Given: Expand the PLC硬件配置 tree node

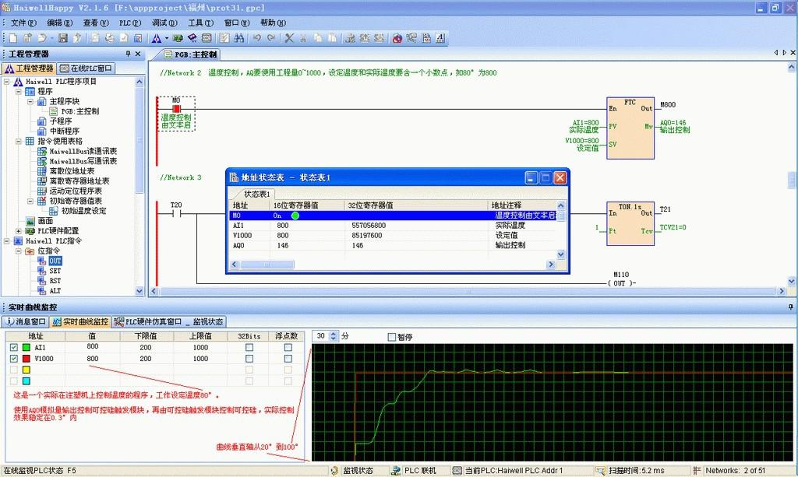Looking at the screenshot, I should [x=19, y=231].
